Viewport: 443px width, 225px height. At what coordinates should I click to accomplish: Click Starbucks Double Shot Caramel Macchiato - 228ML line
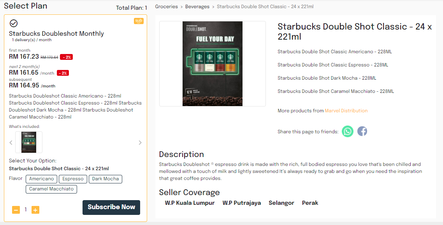[336, 91]
